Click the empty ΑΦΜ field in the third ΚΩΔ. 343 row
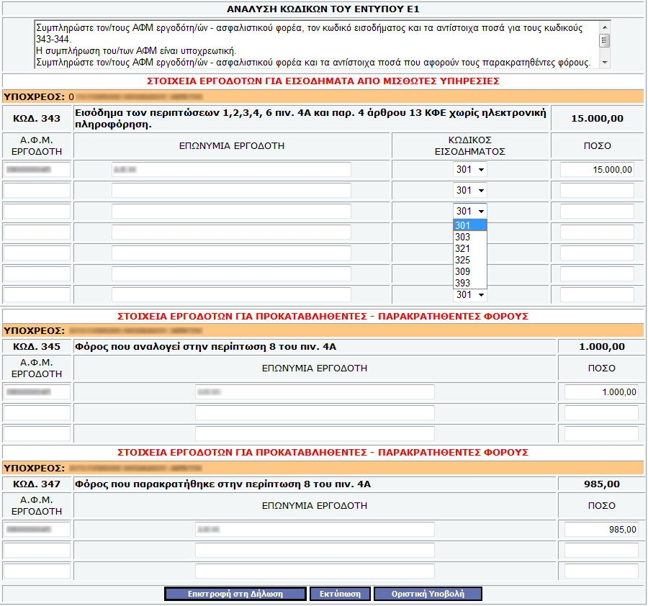 [x=37, y=211]
